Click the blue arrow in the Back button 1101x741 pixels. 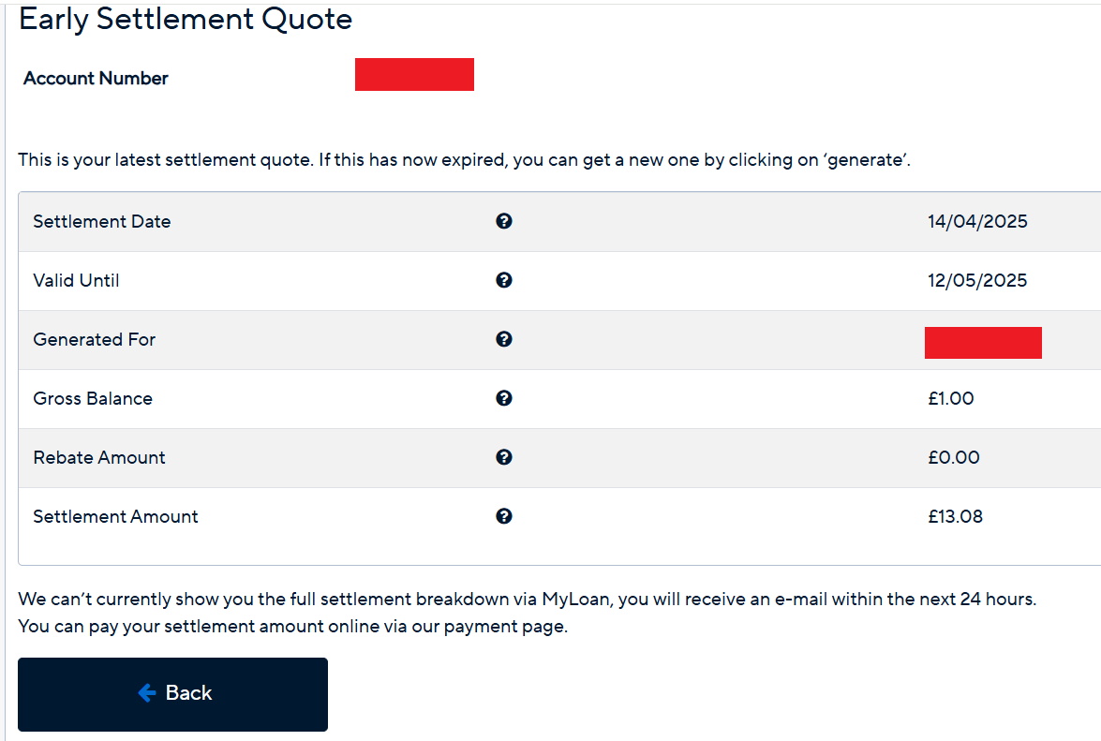pos(147,692)
